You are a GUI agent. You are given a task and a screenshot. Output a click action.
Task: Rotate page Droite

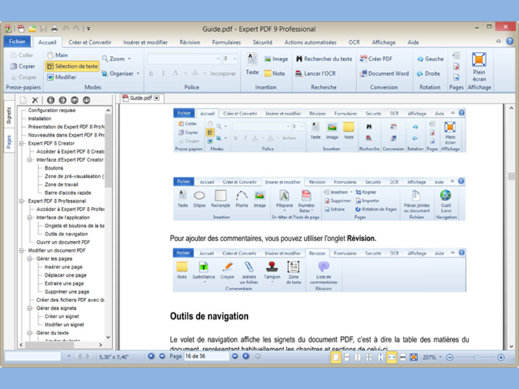click(428, 73)
